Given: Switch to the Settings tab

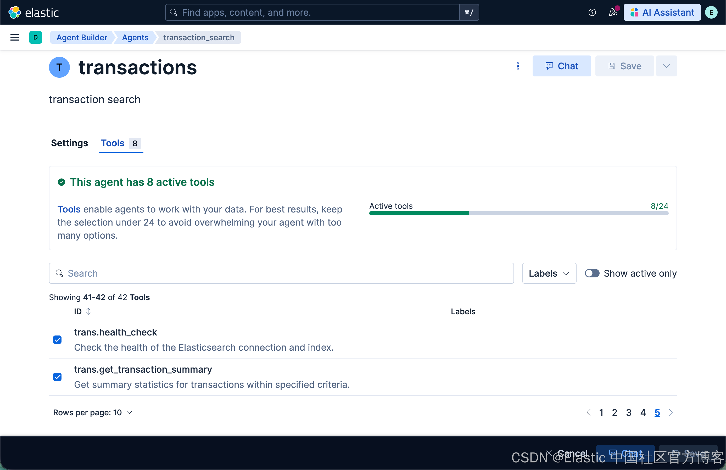Looking at the screenshot, I should 69,143.
